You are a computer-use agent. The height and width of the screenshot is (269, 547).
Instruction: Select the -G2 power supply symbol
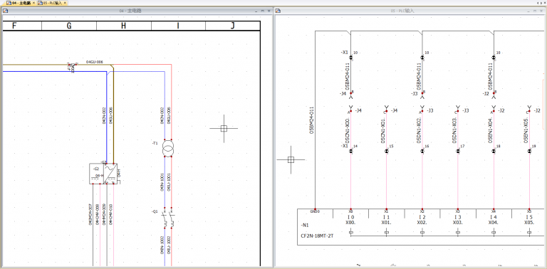click(x=103, y=174)
